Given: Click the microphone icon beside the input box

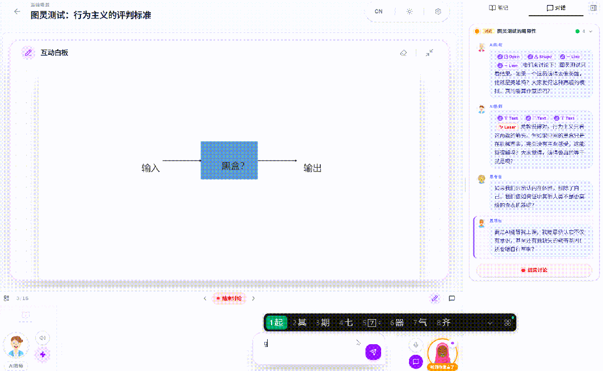Looking at the screenshot, I should 415,345.
